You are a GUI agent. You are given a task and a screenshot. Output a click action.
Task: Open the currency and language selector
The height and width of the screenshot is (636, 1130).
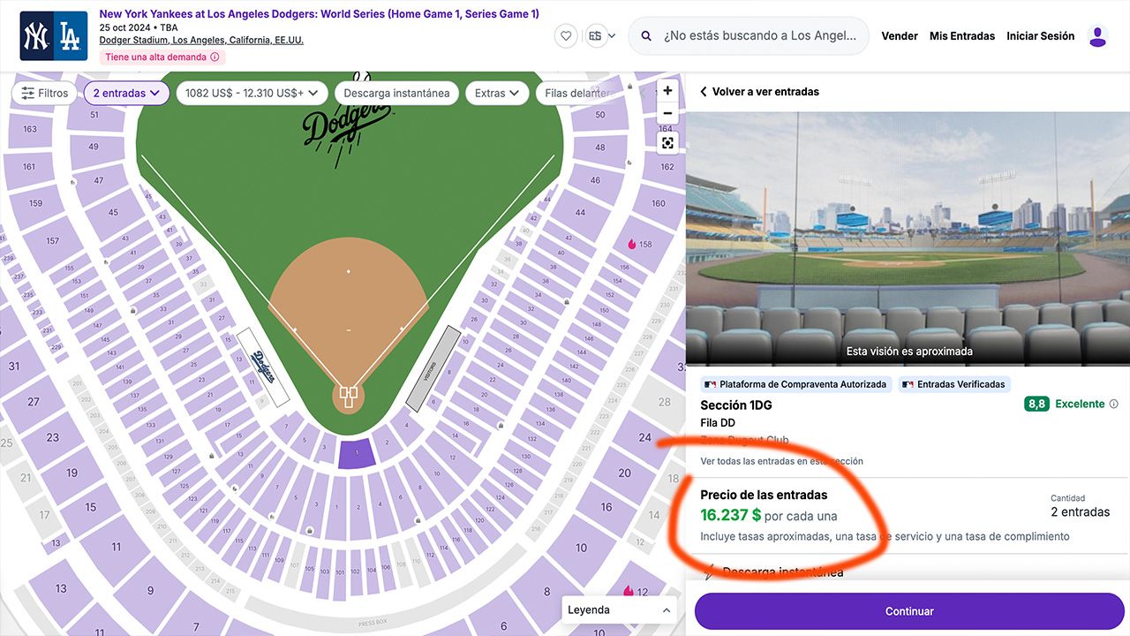601,36
